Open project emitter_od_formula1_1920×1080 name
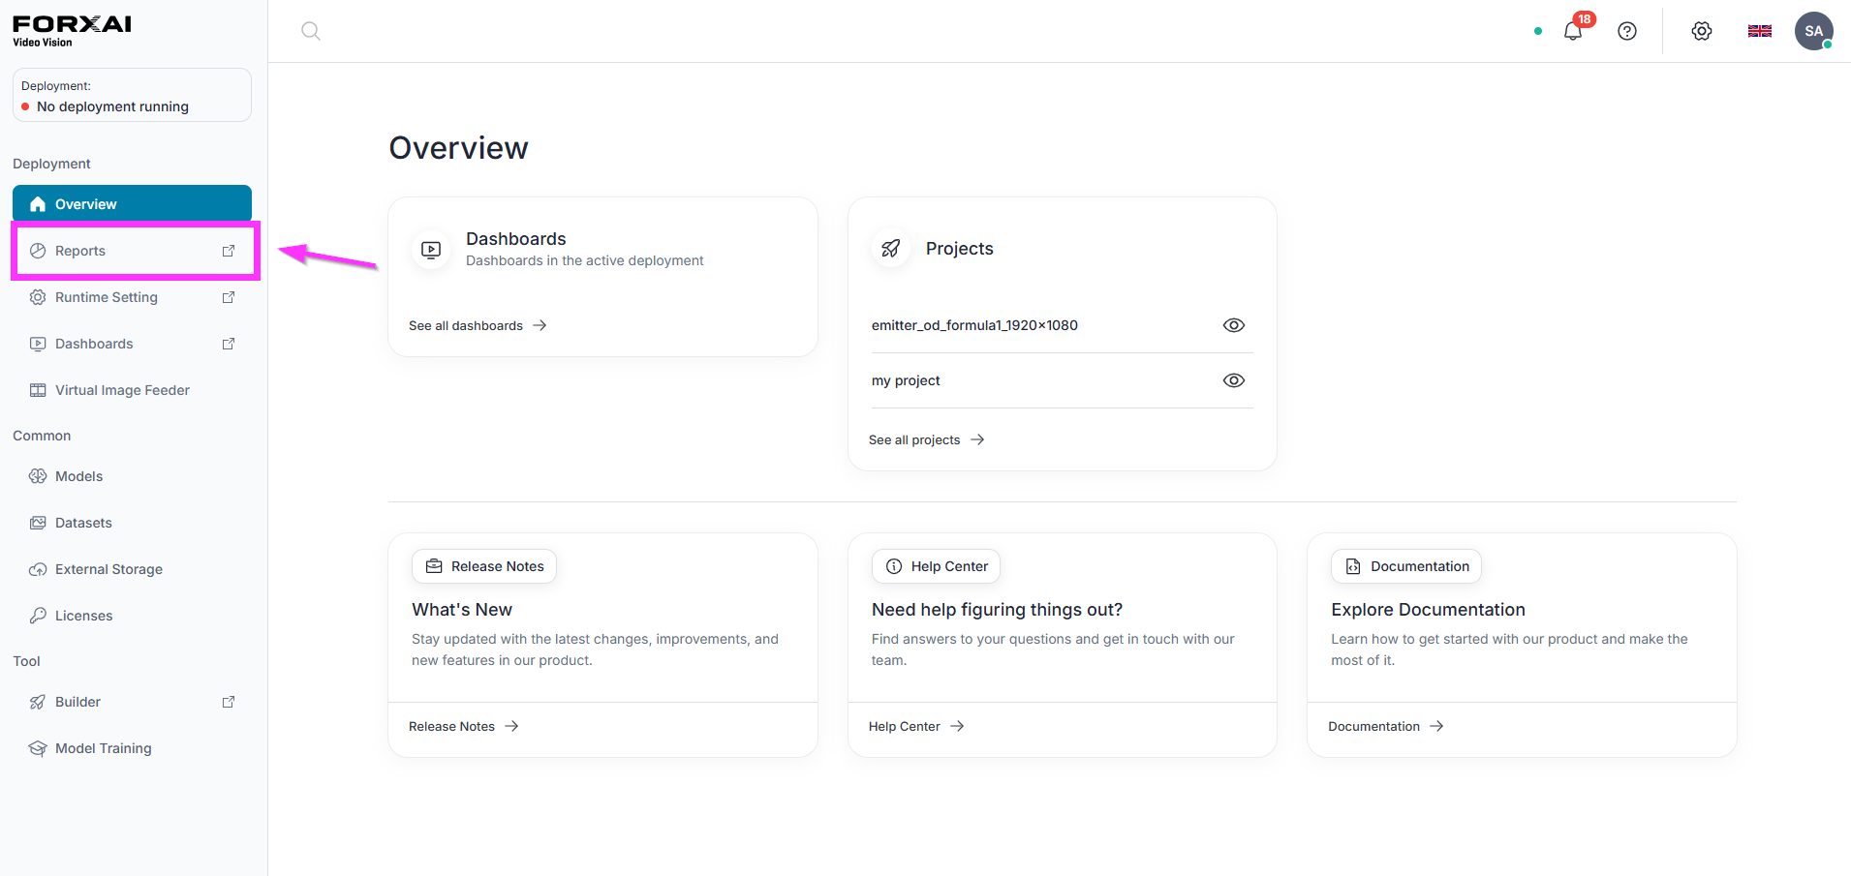This screenshot has height=876, width=1851. [974, 325]
